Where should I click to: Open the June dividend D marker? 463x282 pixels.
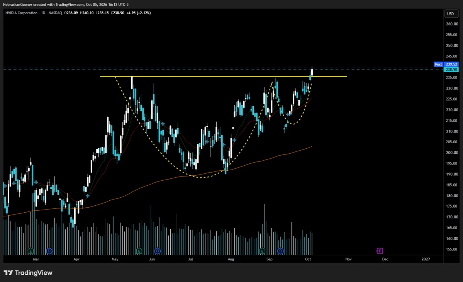(x=158, y=251)
